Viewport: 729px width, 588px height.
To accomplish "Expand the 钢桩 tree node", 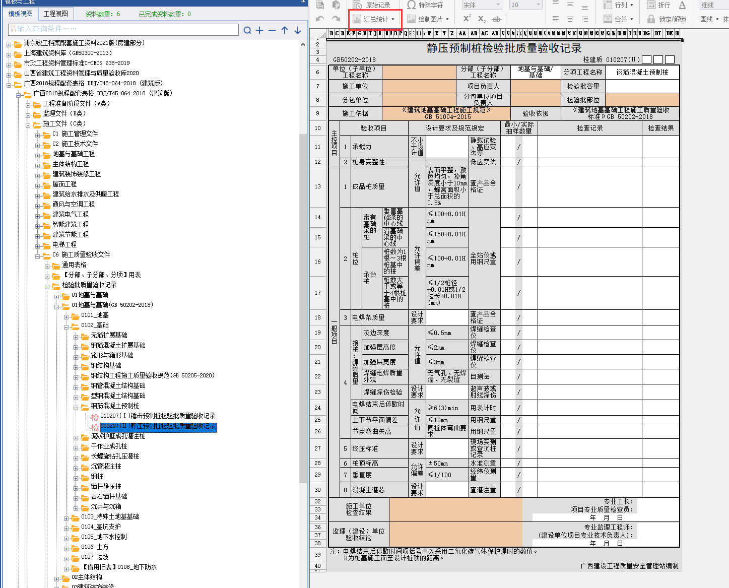I will (x=76, y=478).
